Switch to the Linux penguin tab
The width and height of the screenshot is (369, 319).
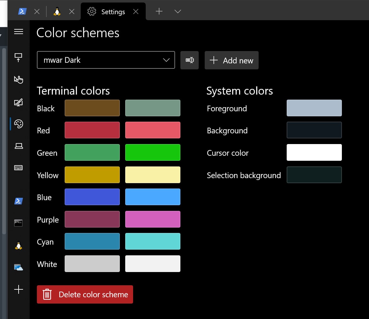[x=57, y=12]
